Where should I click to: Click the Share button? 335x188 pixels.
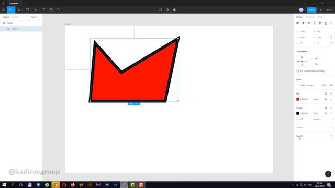(311, 10)
